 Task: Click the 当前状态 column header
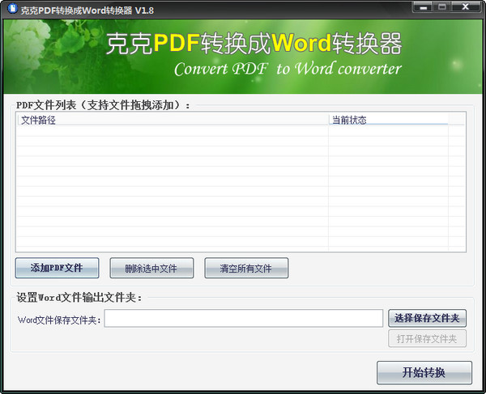click(388, 120)
